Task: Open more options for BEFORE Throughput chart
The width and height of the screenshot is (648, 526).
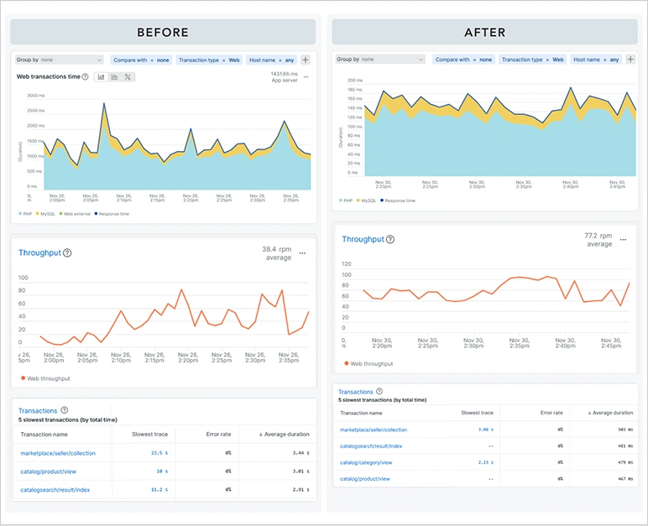Action: tap(302, 253)
